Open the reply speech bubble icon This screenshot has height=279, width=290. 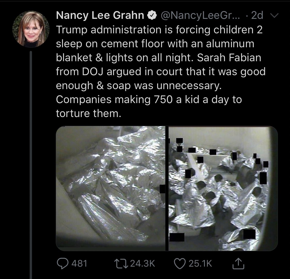[x=62, y=263]
